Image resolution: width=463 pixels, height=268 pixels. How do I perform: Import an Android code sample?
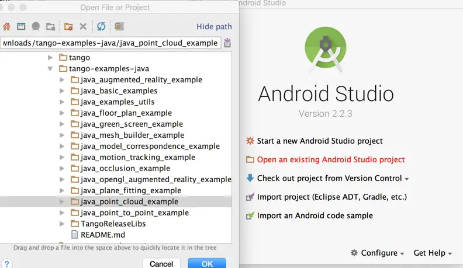point(315,215)
